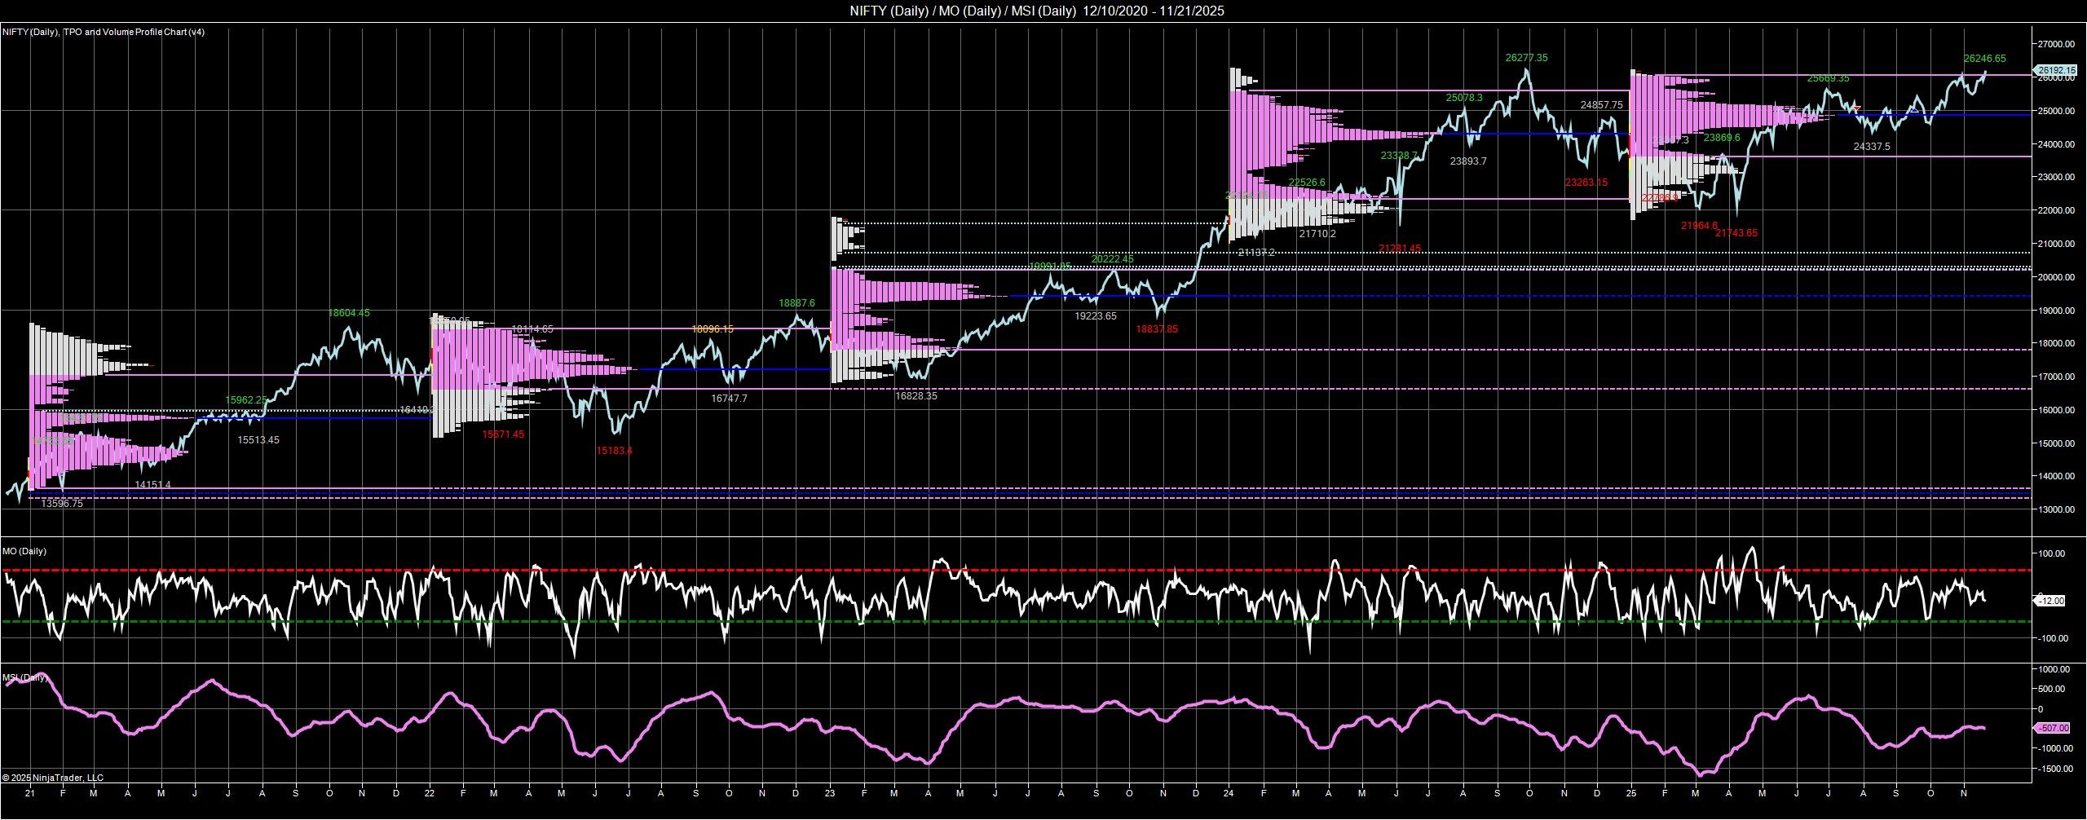This screenshot has height=820, width=2087.
Task: Click the 13596.75 low label
Action: coord(62,504)
